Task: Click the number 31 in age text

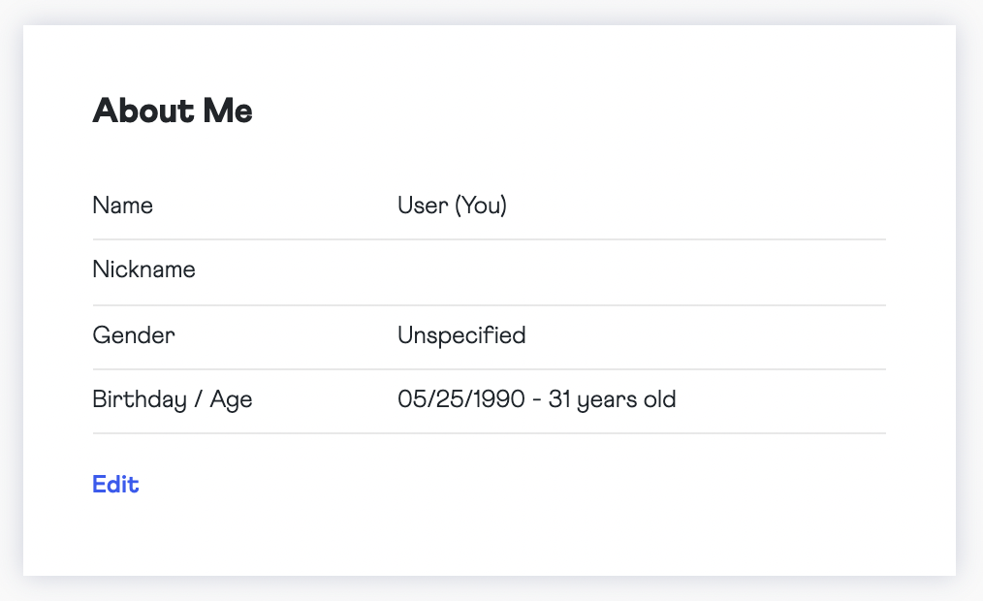Action: pyautogui.click(x=559, y=399)
